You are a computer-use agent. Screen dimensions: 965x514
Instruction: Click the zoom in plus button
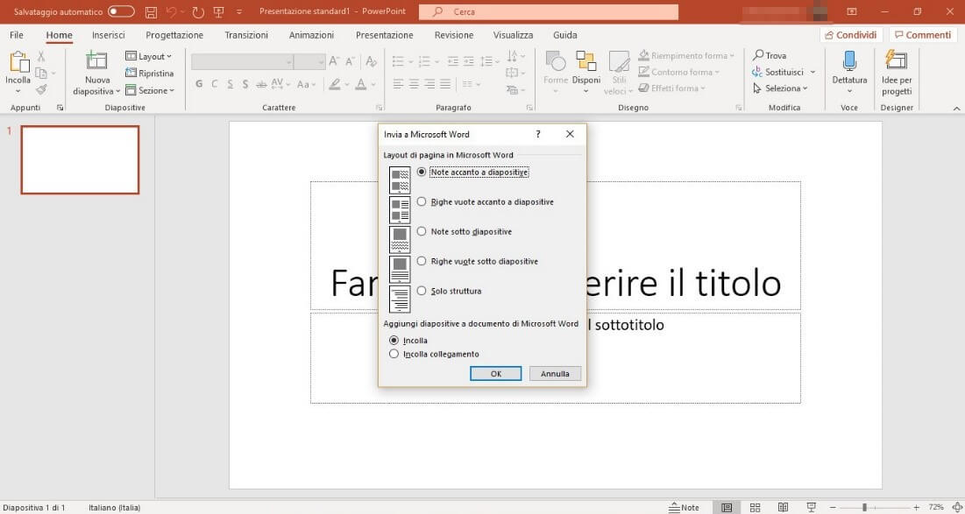click(x=917, y=507)
